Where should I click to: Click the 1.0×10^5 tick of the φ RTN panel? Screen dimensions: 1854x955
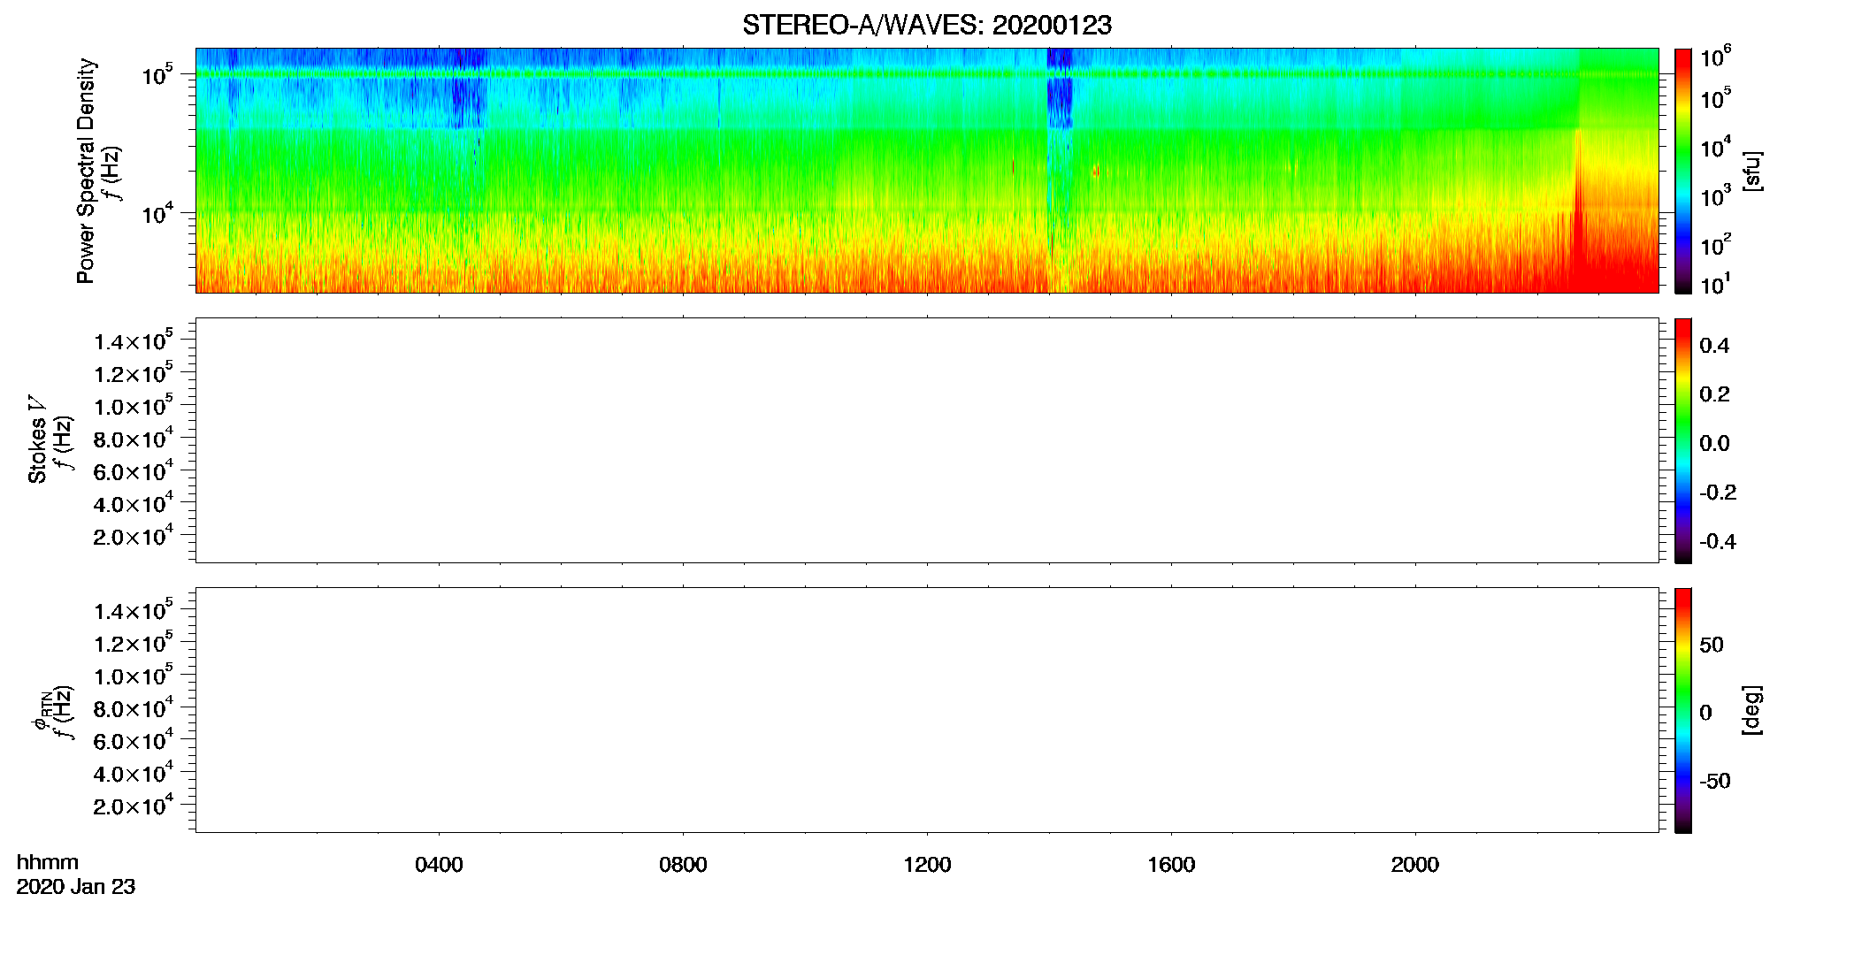coord(134,675)
